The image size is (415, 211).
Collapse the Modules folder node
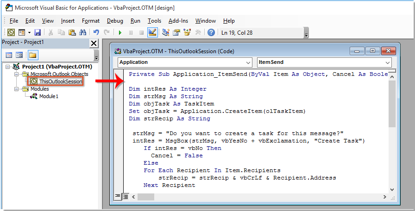pyautogui.click(x=16, y=89)
